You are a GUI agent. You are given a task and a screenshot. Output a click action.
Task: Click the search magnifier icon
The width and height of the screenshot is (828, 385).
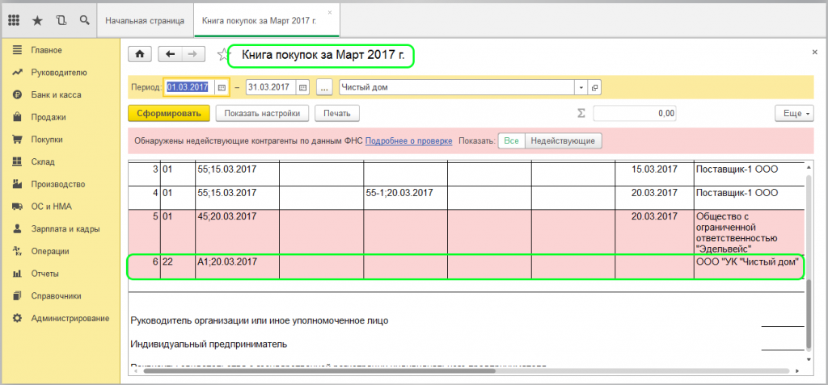click(85, 19)
